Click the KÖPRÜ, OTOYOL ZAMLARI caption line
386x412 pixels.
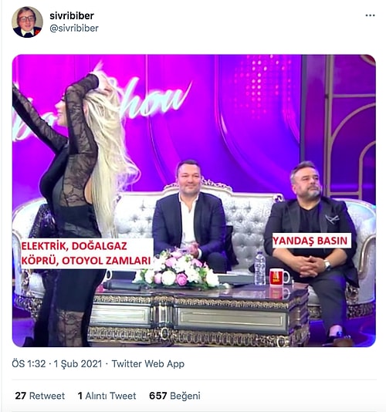86,261
